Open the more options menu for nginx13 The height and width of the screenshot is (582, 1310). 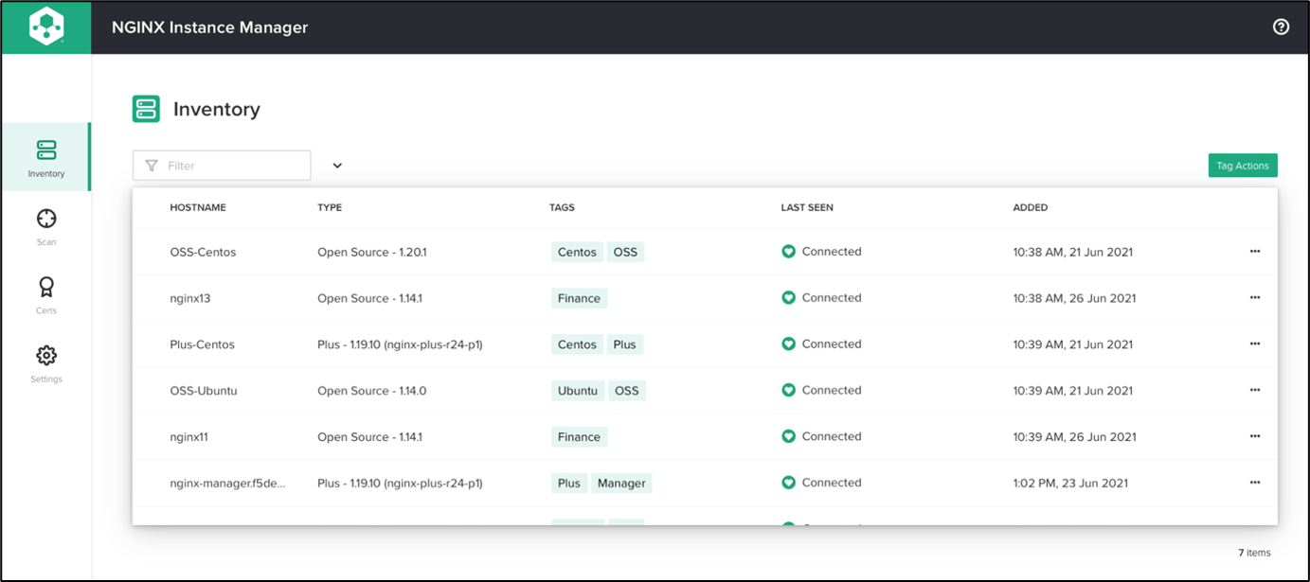pyautogui.click(x=1255, y=297)
